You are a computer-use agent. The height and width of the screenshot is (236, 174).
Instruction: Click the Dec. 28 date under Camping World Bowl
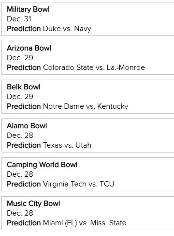tap(20, 174)
